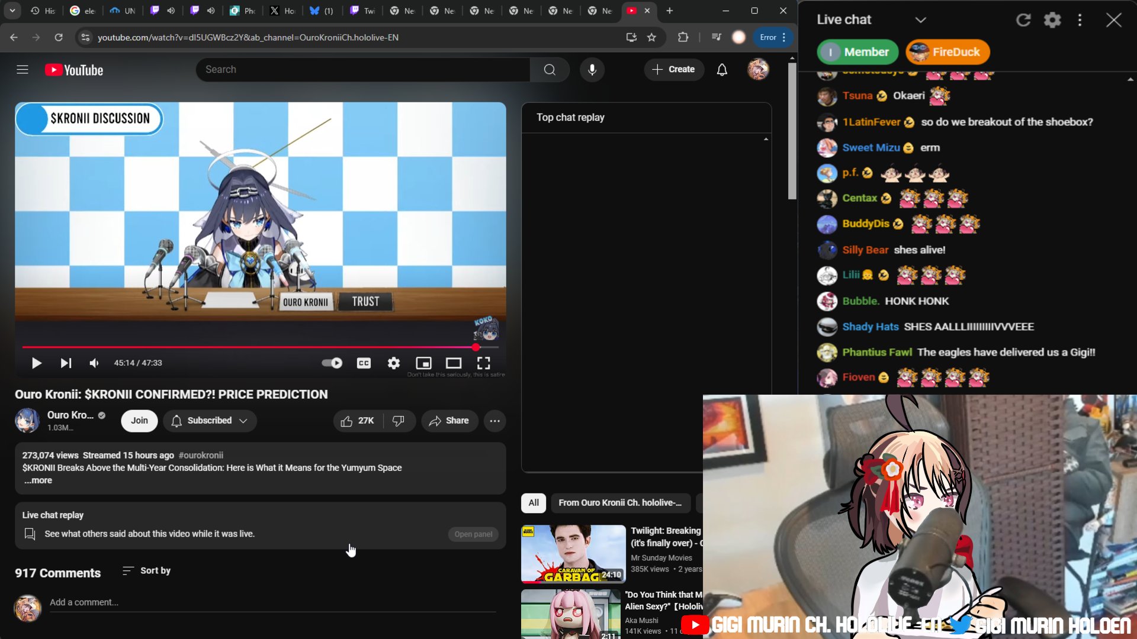
Task: Open more actions three-dot menu below video
Action: tap(495, 421)
